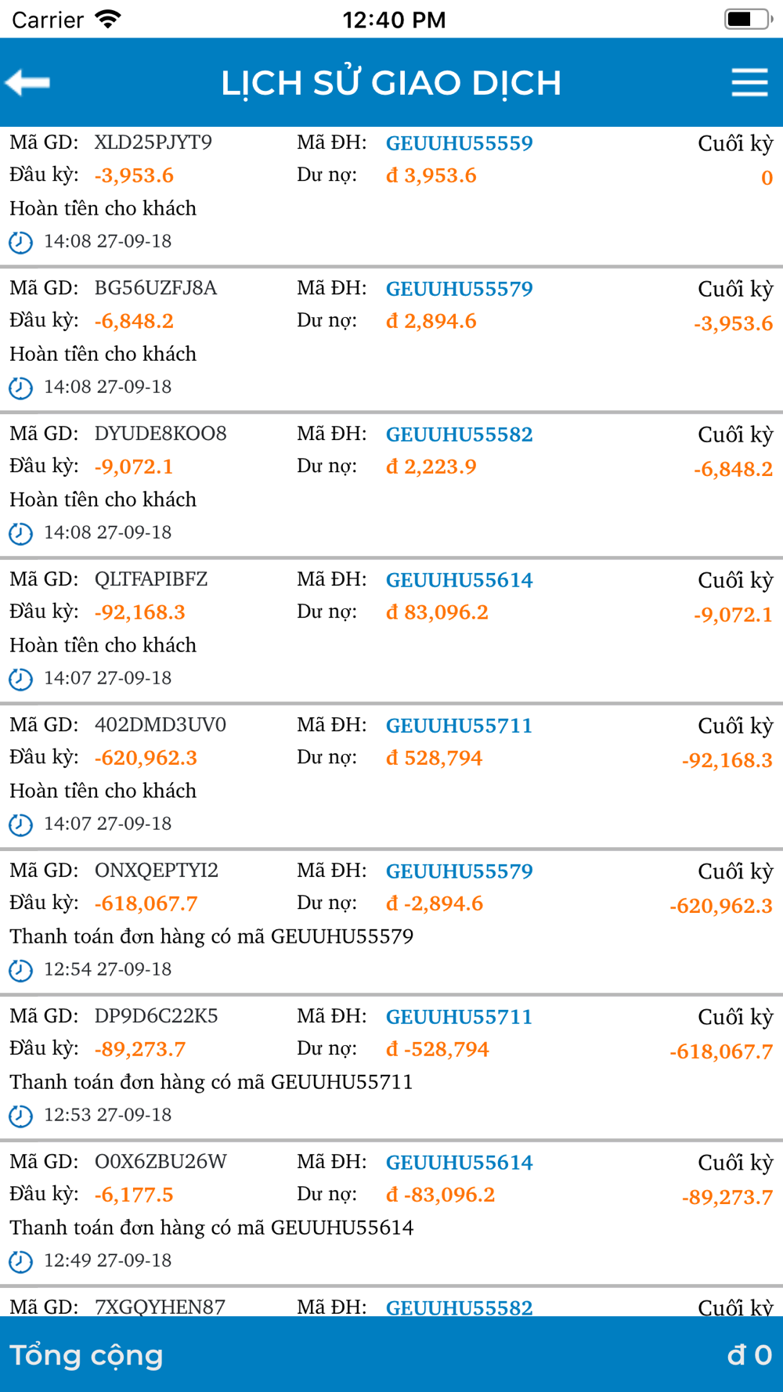783x1392 pixels.
Task: Open order GEUUHU55614 in QLTFAPIBFZ row
Action: tap(460, 580)
